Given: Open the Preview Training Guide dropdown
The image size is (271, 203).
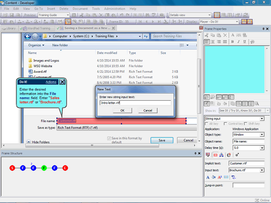Looking at the screenshot, I should [68, 15].
